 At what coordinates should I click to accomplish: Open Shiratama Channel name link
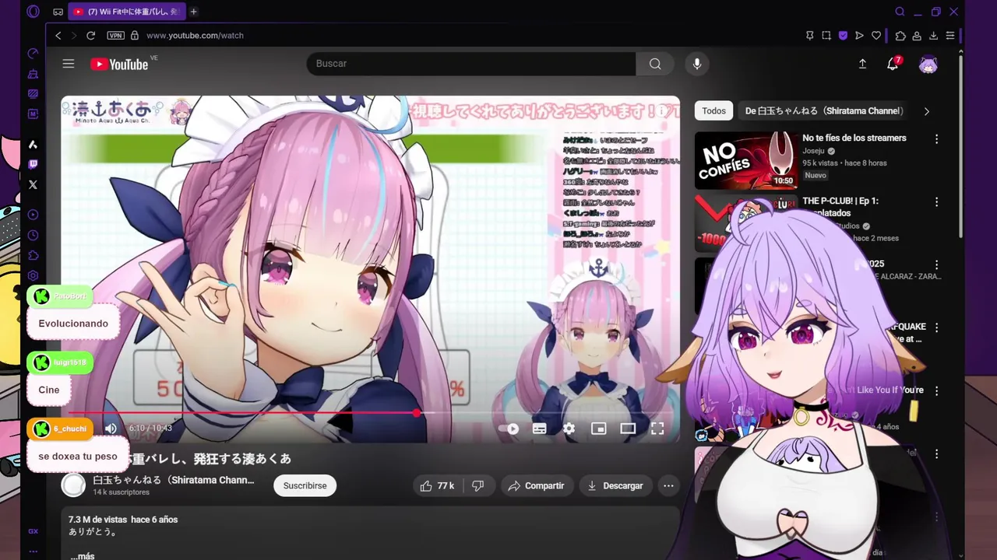point(174,480)
